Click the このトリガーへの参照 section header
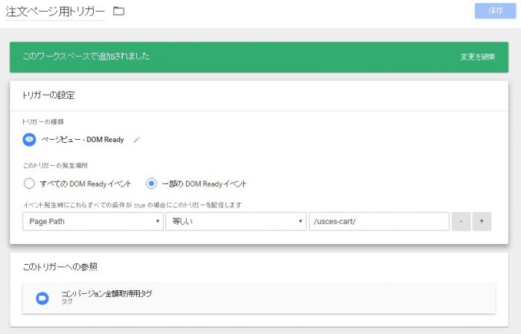The height and width of the screenshot is (334, 521). 60,266
